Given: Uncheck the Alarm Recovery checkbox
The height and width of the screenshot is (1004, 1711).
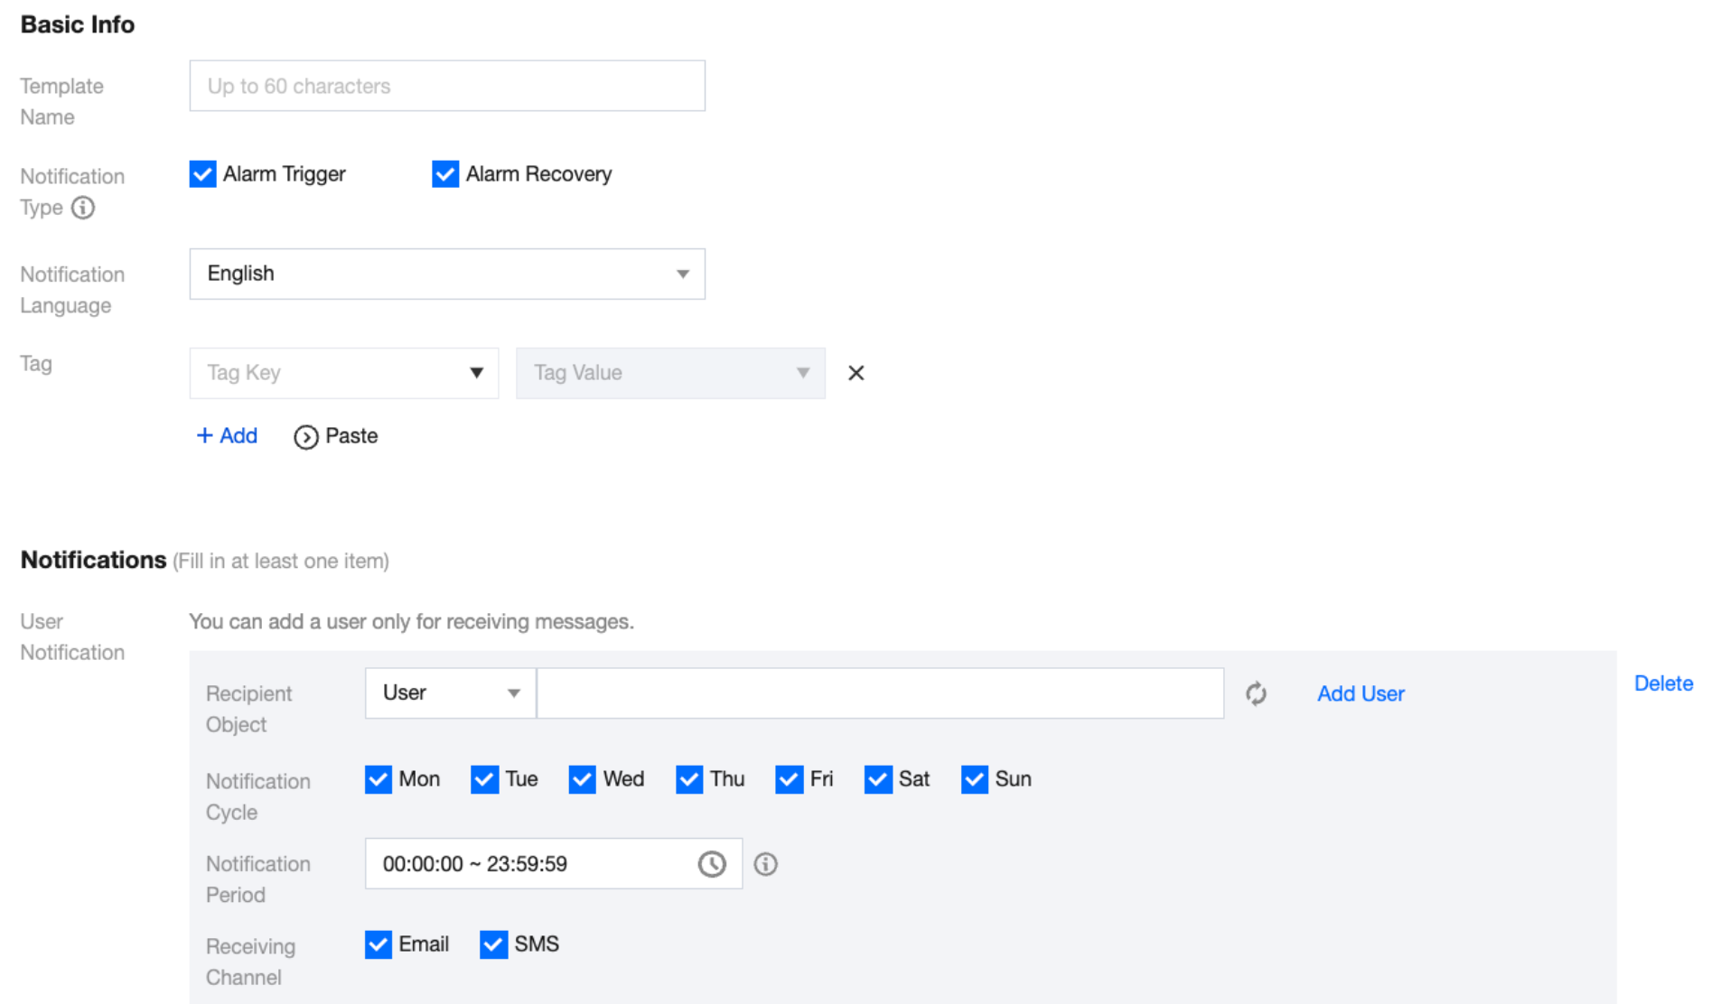Looking at the screenshot, I should point(445,173).
